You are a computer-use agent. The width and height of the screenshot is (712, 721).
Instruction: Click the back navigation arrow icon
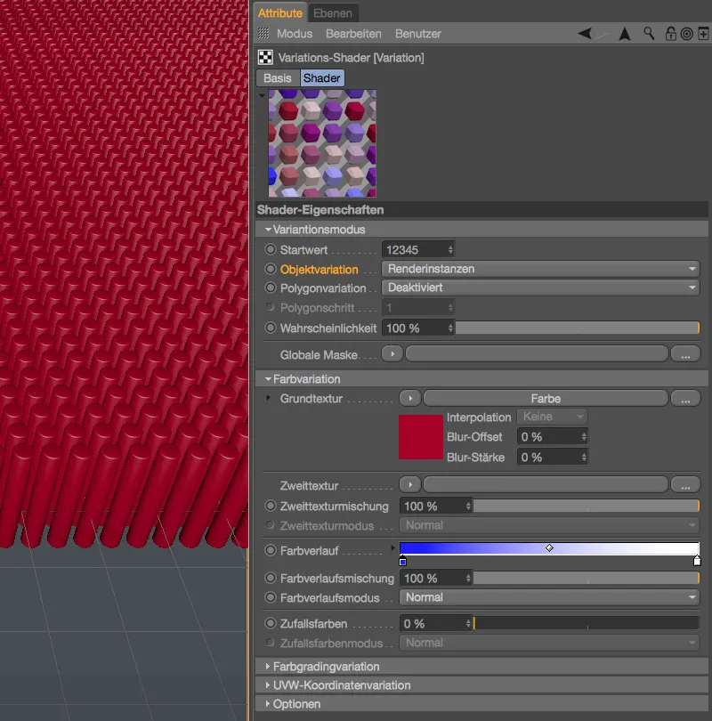(583, 33)
